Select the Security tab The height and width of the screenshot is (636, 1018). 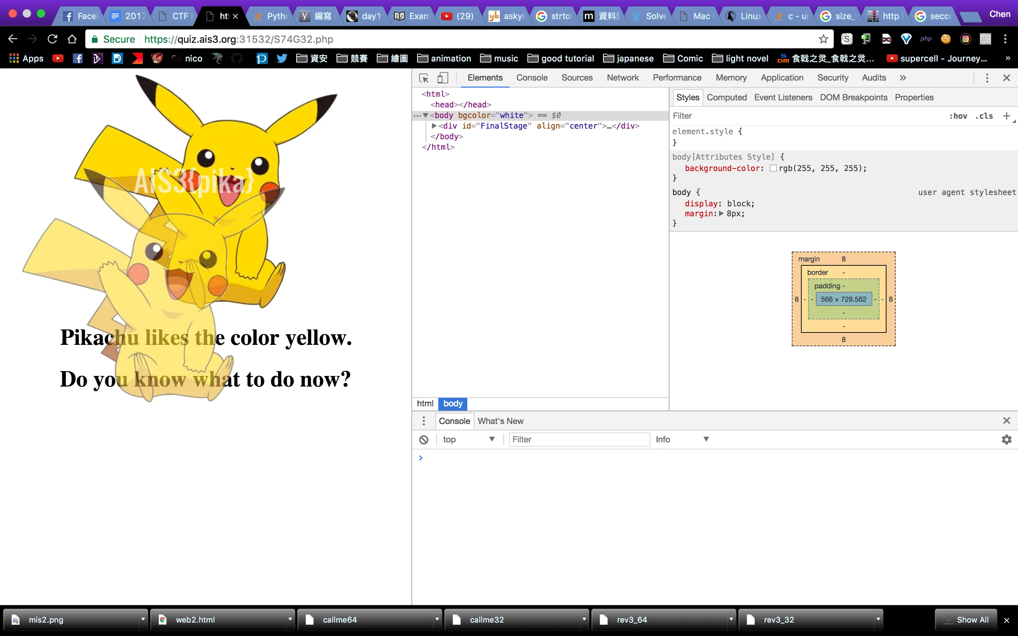(x=832, y=78)
